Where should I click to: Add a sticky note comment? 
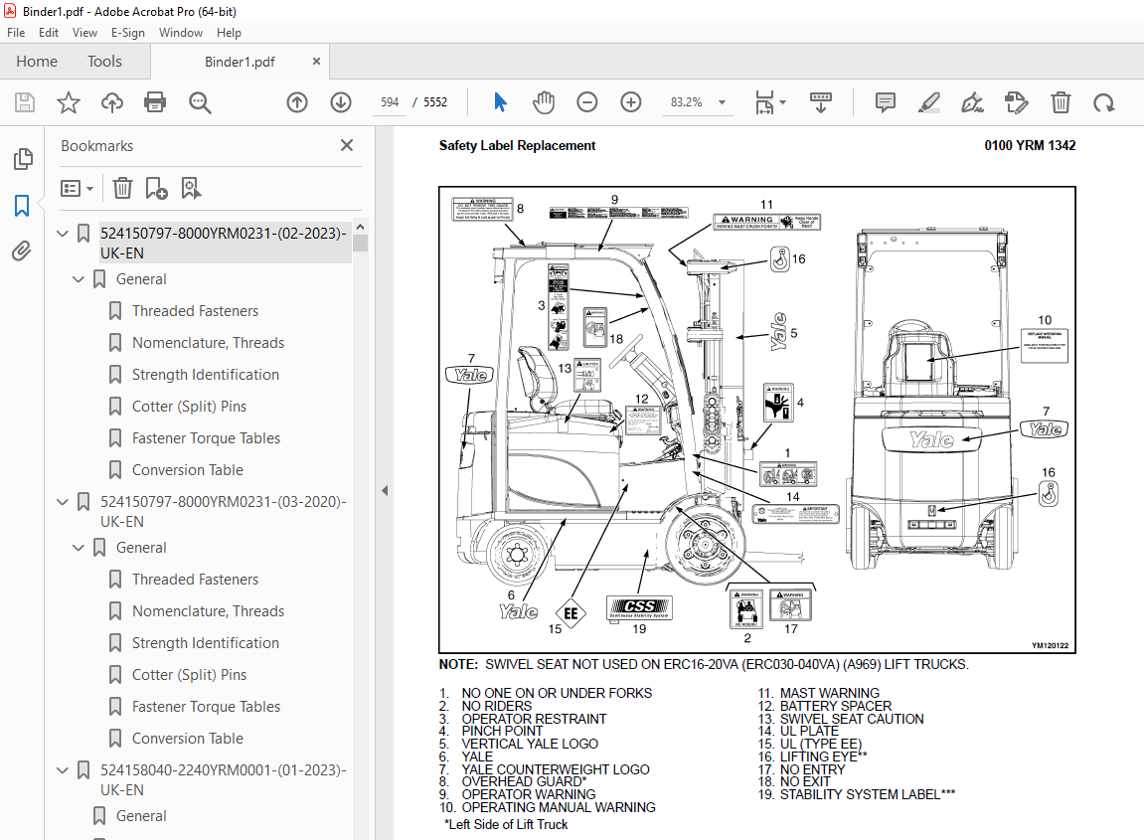tap(885, 102)
